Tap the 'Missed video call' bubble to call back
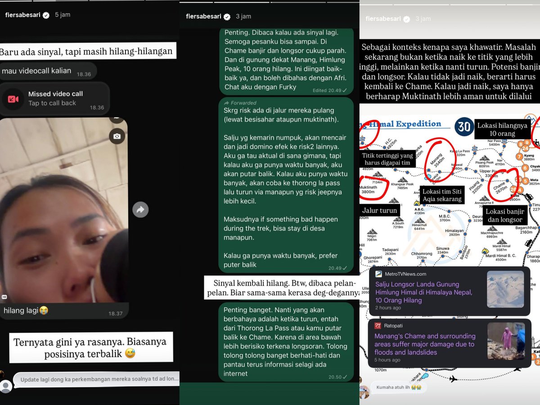 55,98
